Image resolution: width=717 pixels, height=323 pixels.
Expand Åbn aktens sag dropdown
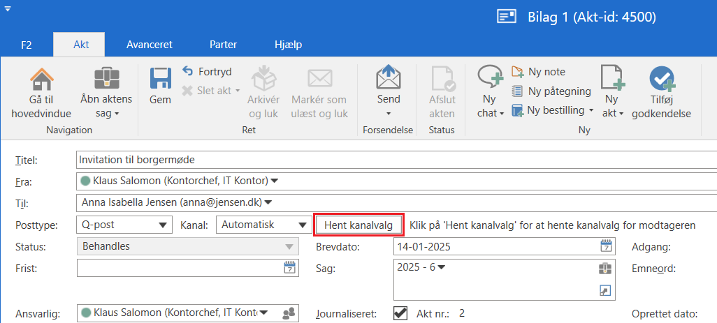click(x=117, y=114)
